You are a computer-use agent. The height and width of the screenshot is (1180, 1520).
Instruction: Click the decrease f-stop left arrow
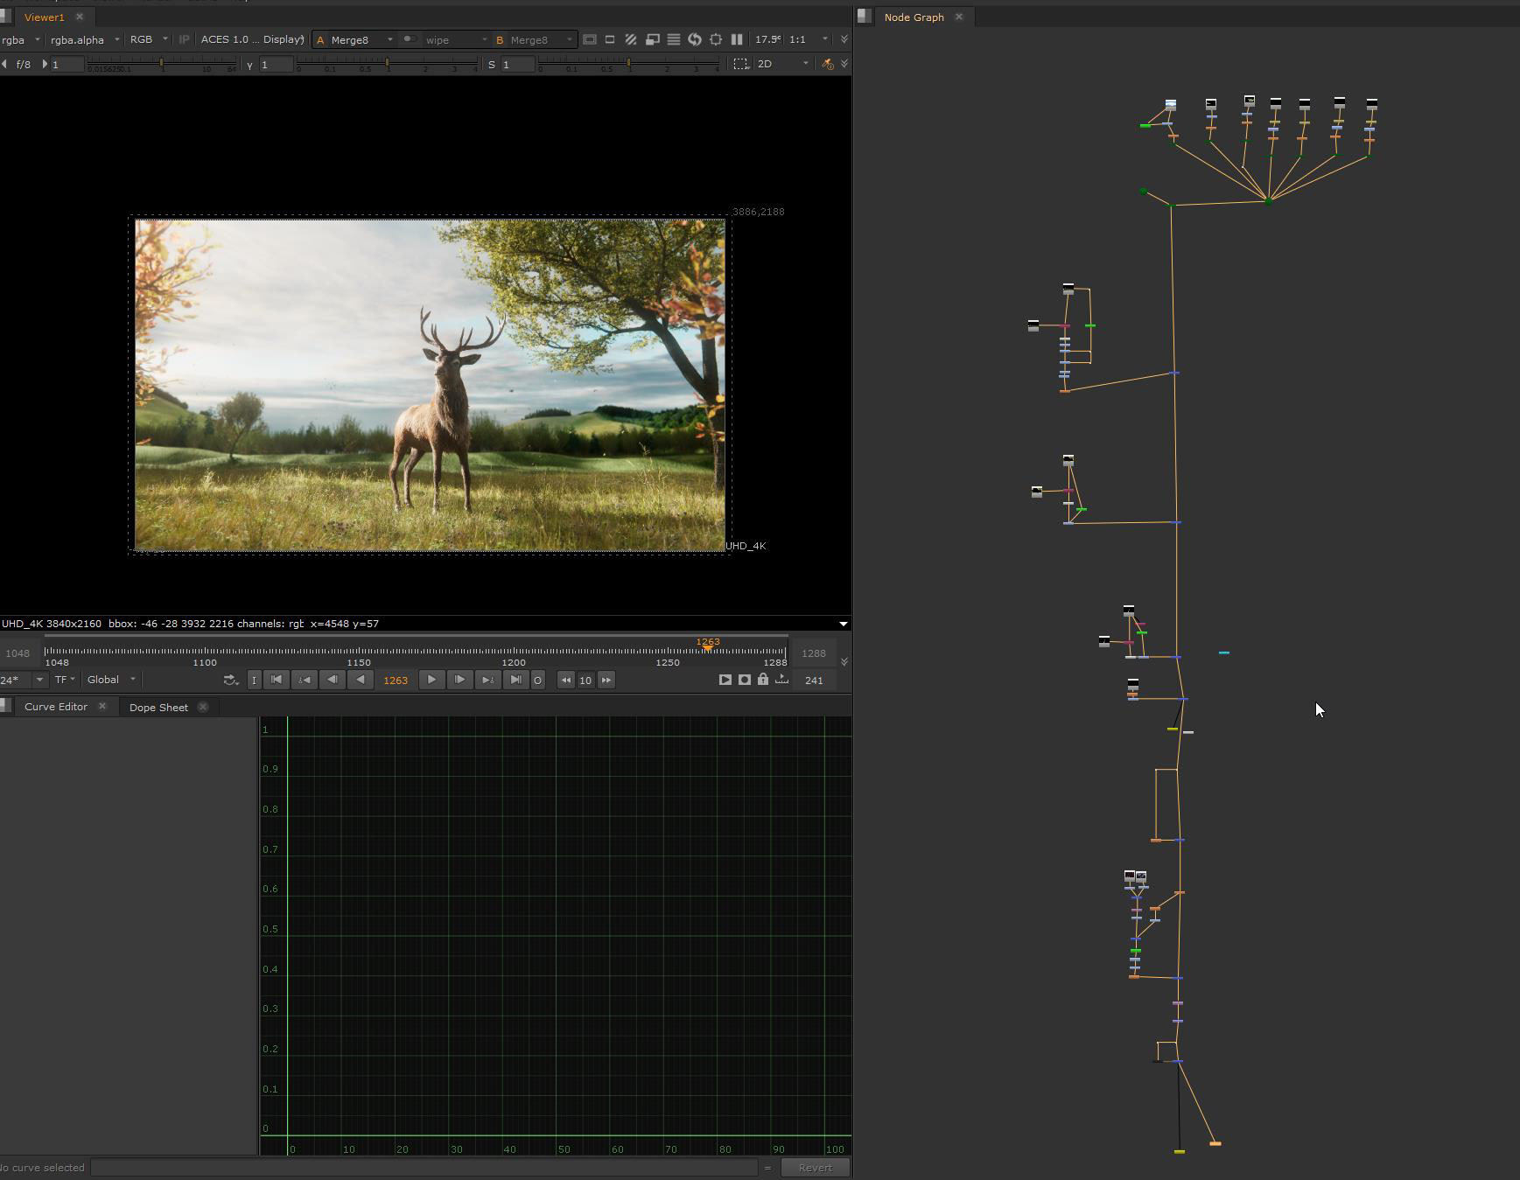tap(5, 64)
